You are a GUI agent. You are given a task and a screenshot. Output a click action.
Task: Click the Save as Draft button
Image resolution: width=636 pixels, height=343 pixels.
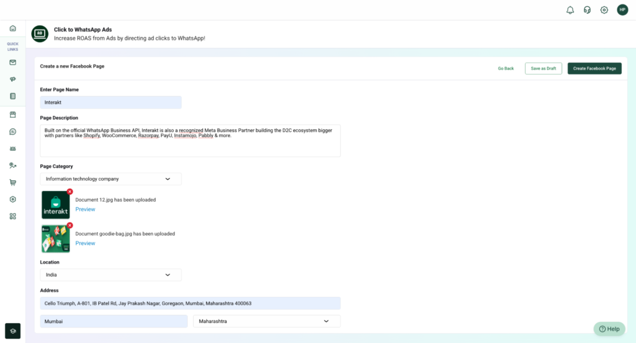pyautogui.click(x=543, y=68)
